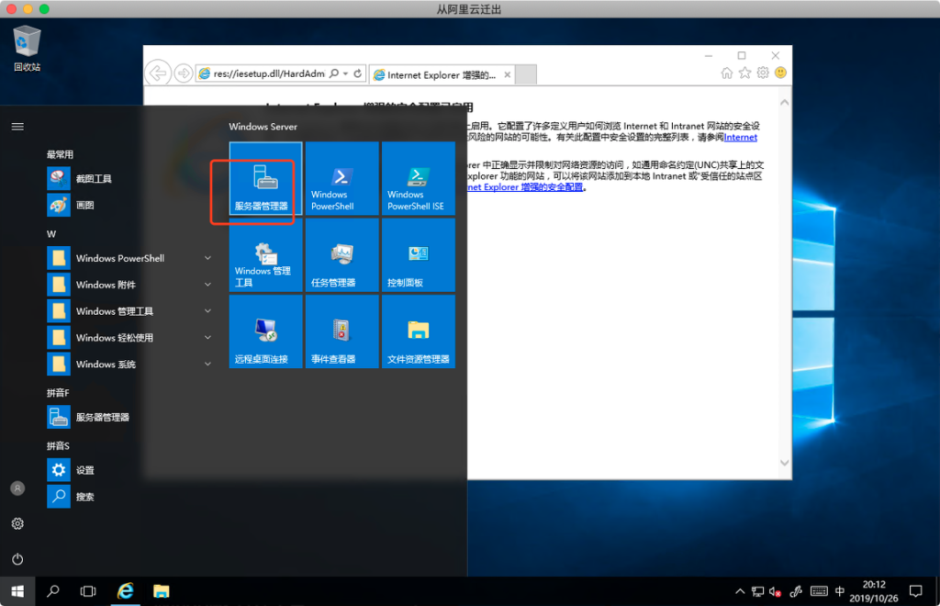Open the 服务器管理器 tile
The width and height of the screenshot is (940, 606).
(x=265, y=178)
